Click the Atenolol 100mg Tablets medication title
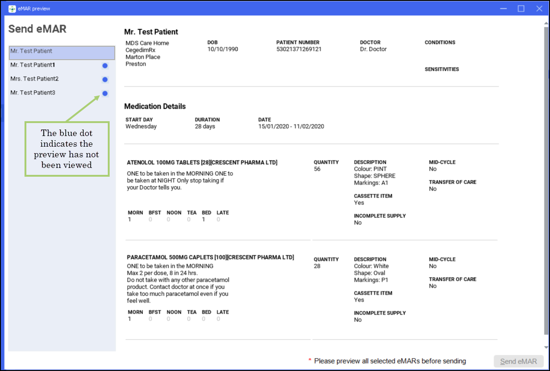Screen dimensions: 550x371 202,162
